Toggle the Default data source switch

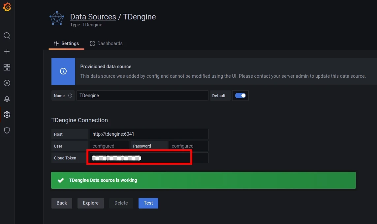tap(240, 96)
